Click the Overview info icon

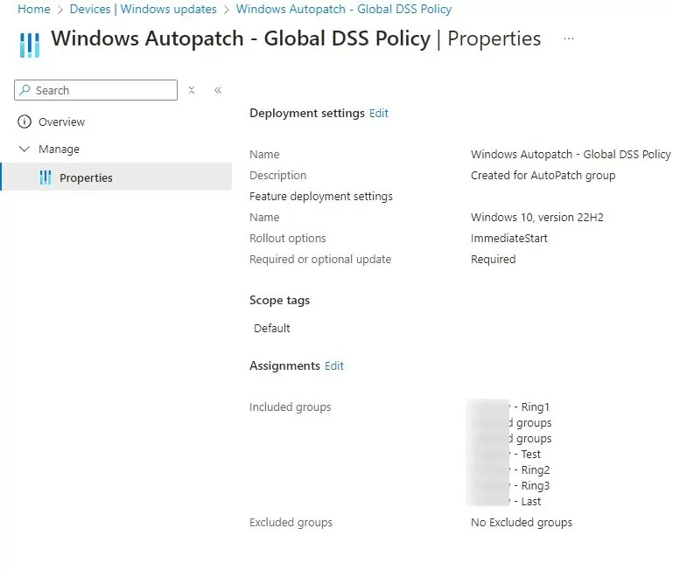(25, 122)
